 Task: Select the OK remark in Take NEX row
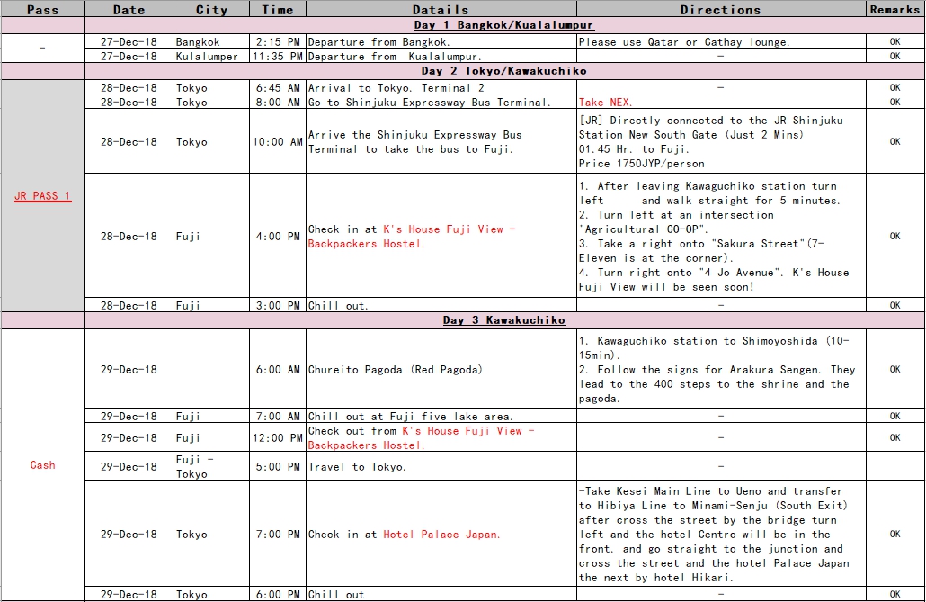pyautogui.click(x=895, y=102)
